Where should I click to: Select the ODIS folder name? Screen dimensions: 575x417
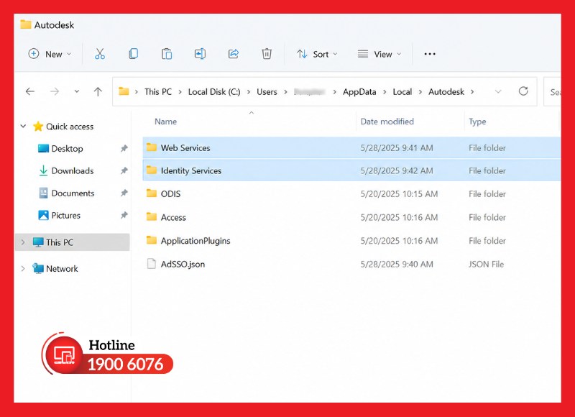(170, 193)
